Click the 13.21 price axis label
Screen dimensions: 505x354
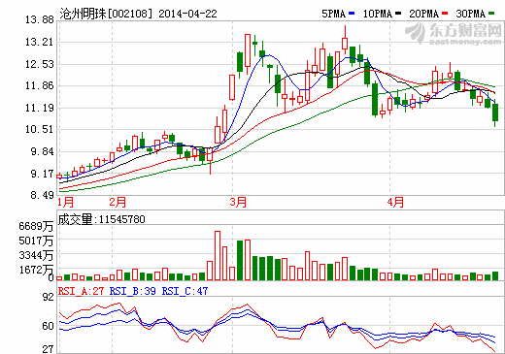pyautogui.click(x=40, y=42)
